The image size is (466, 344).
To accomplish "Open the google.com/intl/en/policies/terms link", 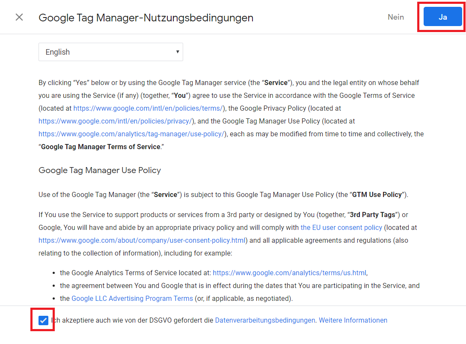I will (148, 109).
